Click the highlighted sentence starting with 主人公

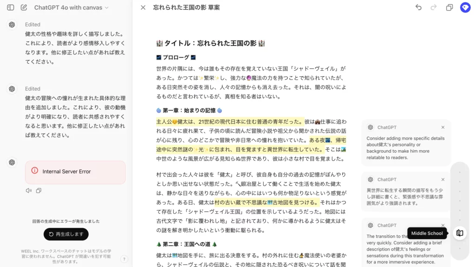tap(230, 121)
